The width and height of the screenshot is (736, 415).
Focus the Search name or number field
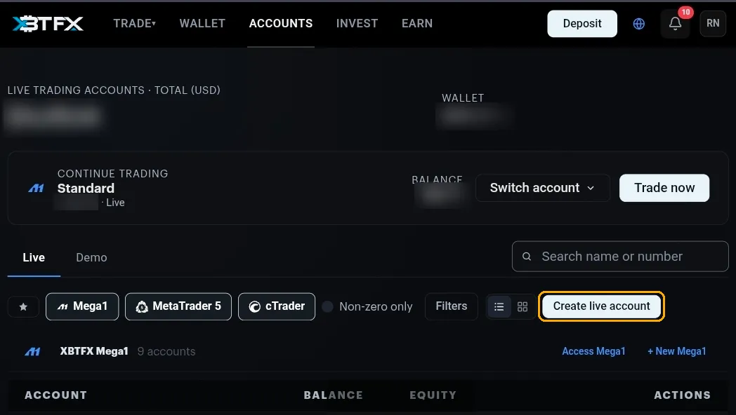[x=620, y=256]
